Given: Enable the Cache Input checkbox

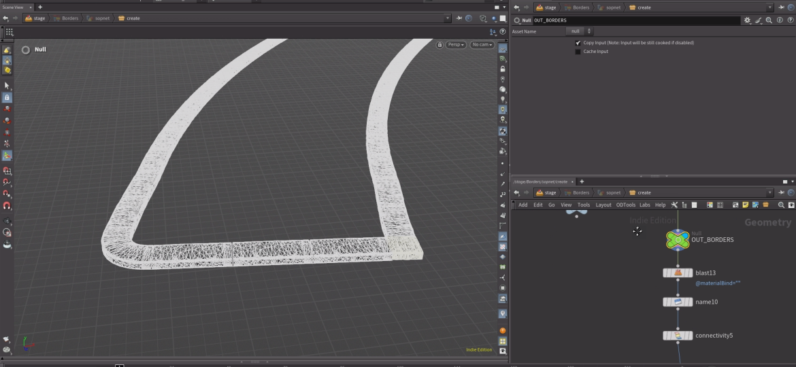Looking at the screenshot, I should [578, 52].
